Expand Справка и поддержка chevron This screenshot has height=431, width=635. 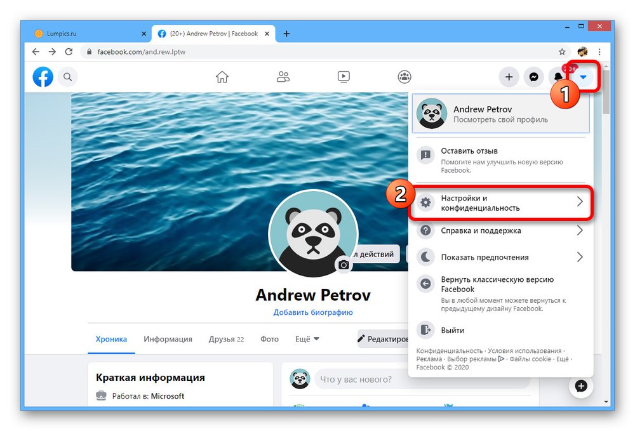(x=580, y=230)
